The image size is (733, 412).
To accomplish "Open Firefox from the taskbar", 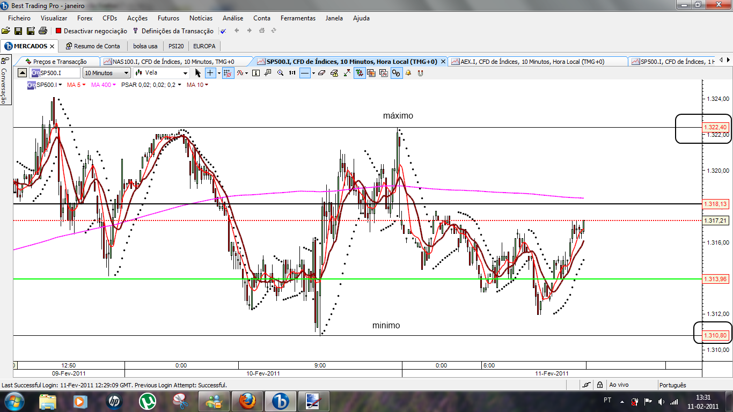I will (x=247, y=401).
